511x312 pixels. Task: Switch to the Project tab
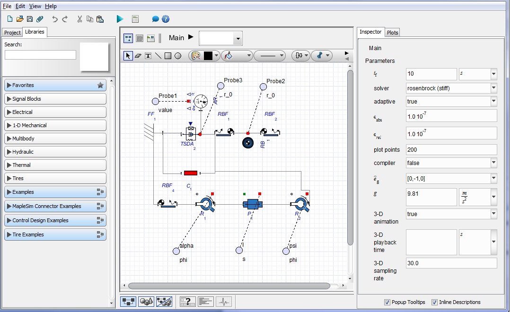[x=12, y=33]
